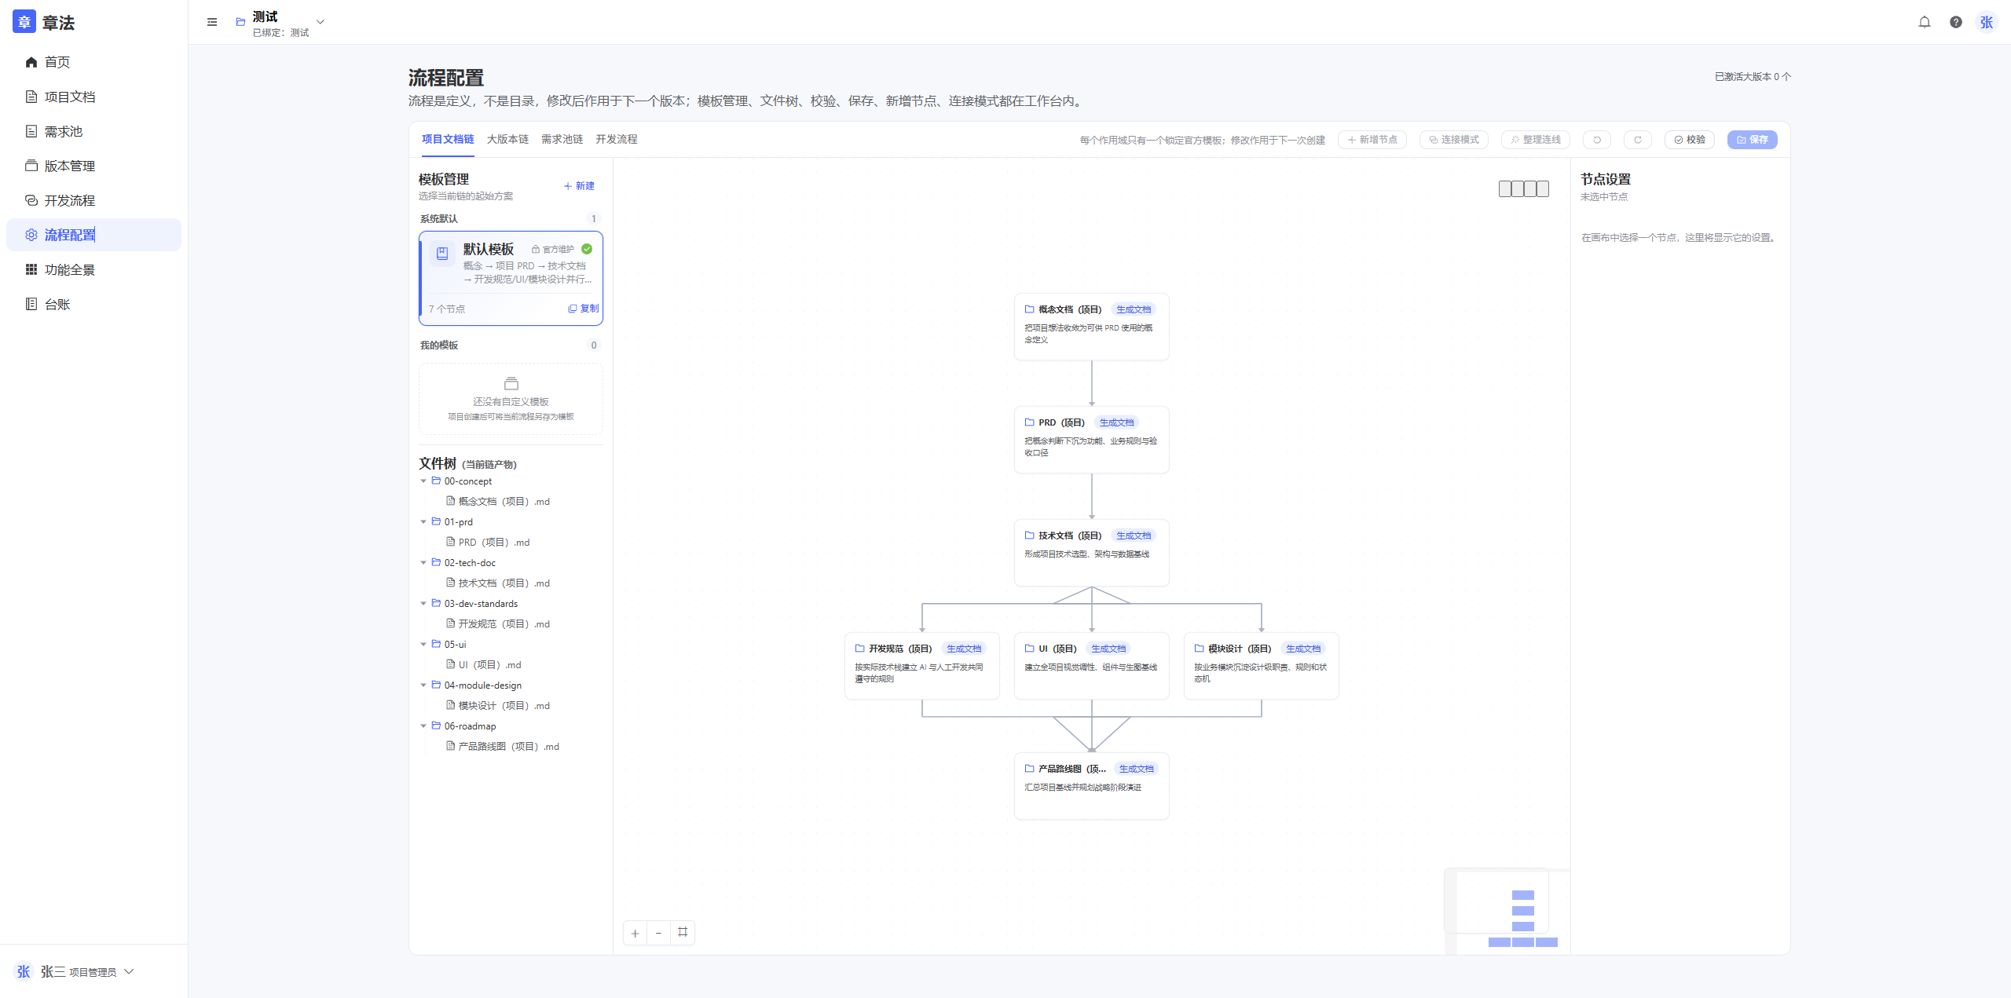The height and width of the screenshot is (998, 2011).
Task: Select the 默认模板 template card
Action: [x=511, y=278]
